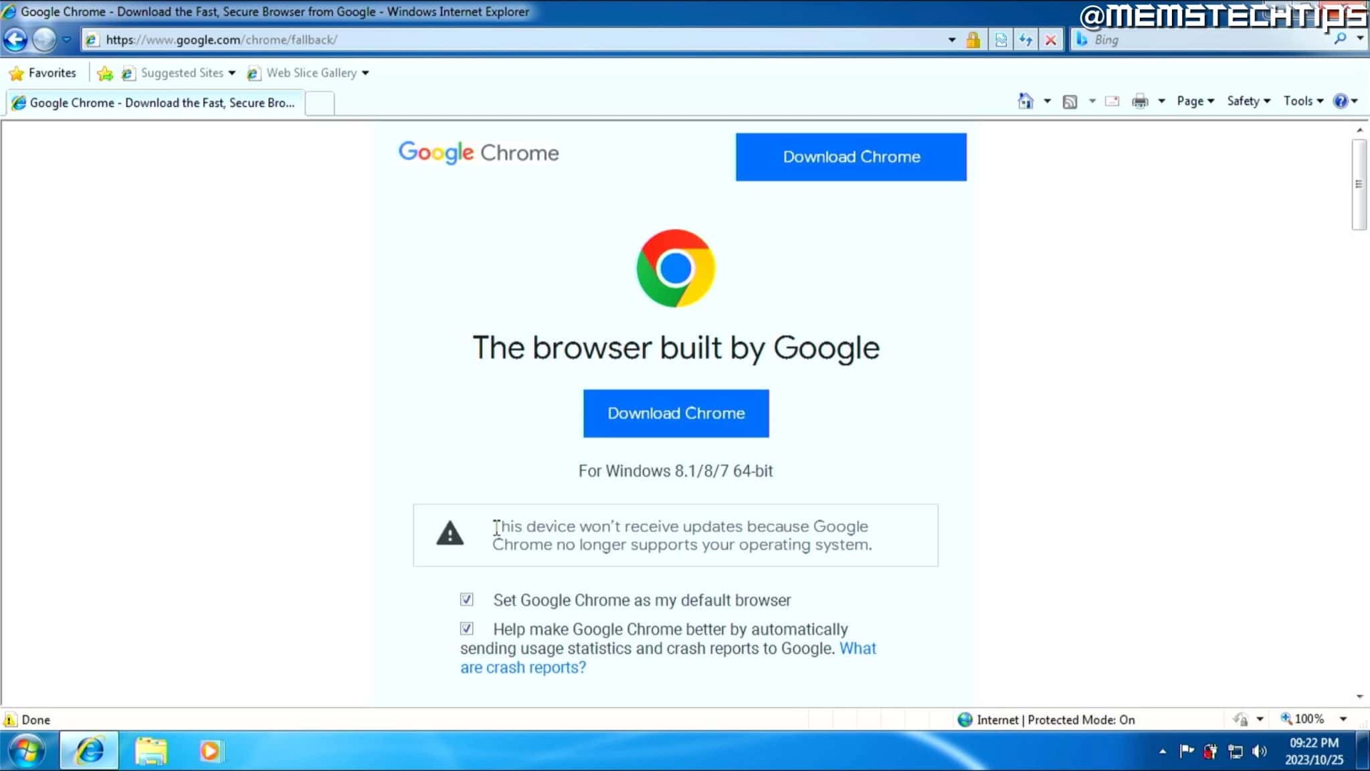Click the network tray icon

coord(1235,752)
